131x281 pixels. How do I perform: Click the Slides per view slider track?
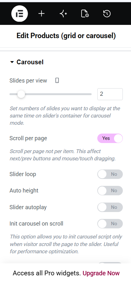pyautogui.click(x=50, y=94)
